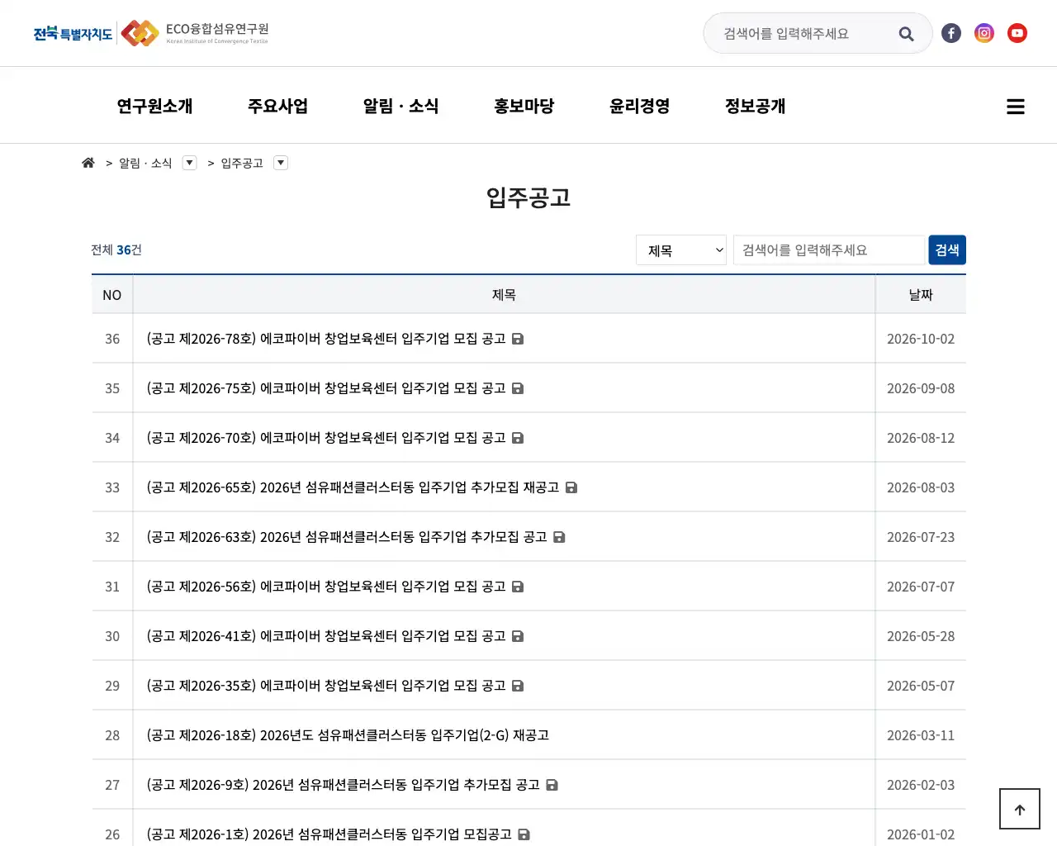Click attachment icon on 제2026-9호 row
Image resolution: width=1057 pixels, height=846 pixels.
coord(552,785)
